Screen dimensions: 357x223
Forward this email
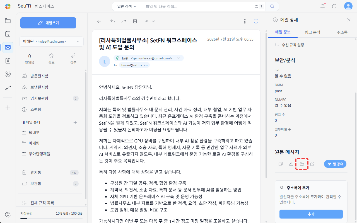[124, 21]
